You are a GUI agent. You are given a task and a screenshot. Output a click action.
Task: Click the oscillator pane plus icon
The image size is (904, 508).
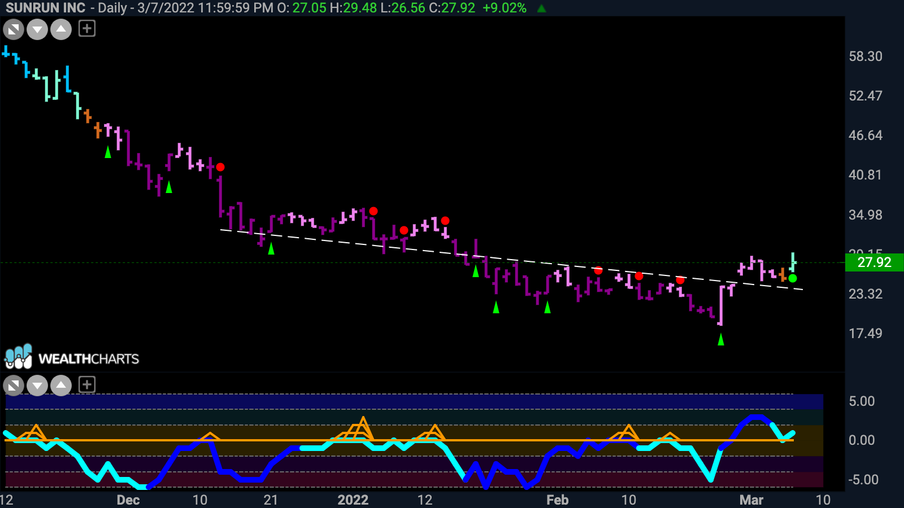(86, 385)
